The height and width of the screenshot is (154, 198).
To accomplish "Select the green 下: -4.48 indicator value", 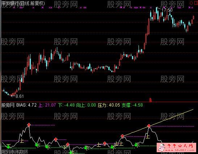I will point(66,105).
